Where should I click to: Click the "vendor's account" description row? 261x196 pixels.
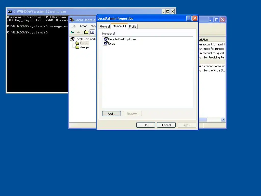pyautogui.click(x=212, y=66)
